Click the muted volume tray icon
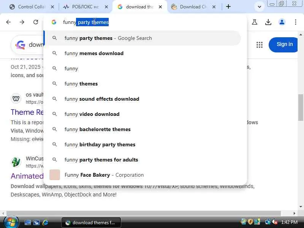Image resolution: width=304 pixels, height=228 pixels. tap(274, 222)
